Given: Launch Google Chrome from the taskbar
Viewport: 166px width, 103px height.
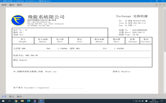Looking at the screenshot, I should 16,101.
